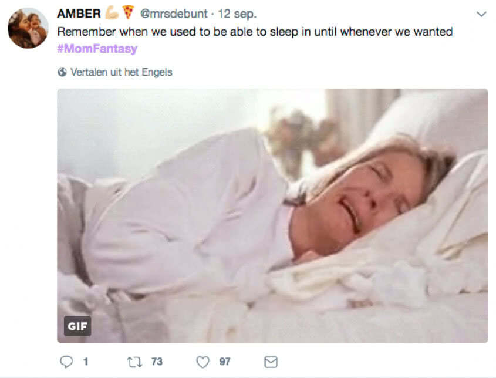
Task: Click the flexed bicep emoji
Action: (112, 13)
